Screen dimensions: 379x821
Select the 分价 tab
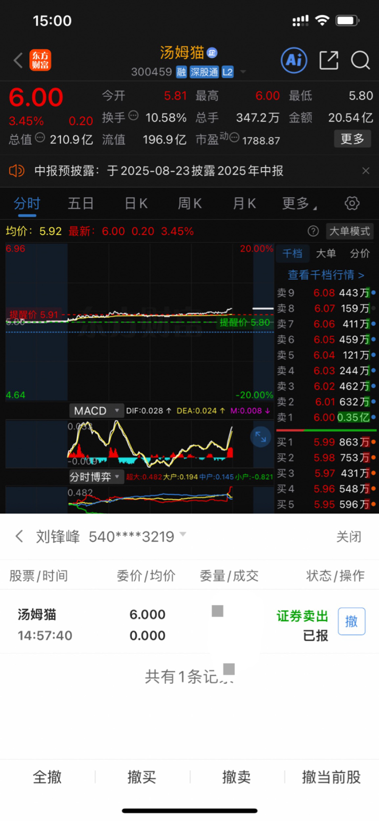pos(360,253)
